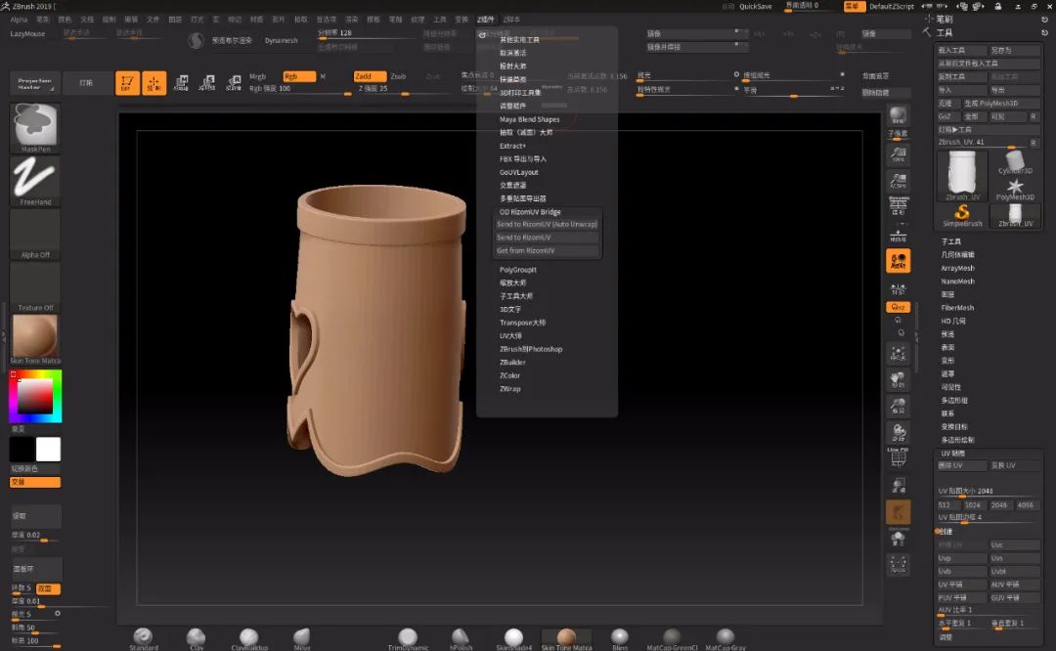
Task: Click the Rgb 强度 100 slider
Action: (x=300, y=90)
